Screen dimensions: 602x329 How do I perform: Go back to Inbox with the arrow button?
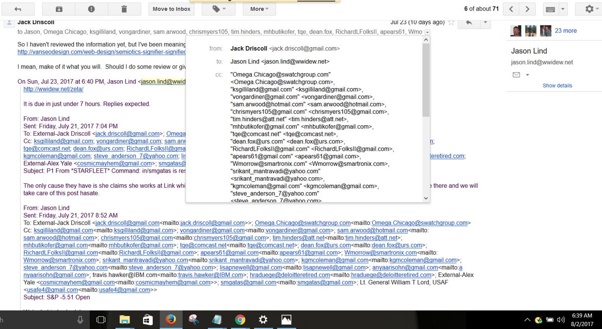coord(19,9)
